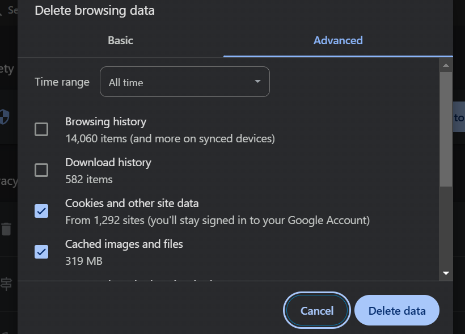465x334 pixels.
Task: Click the partially visible blue button at right edge
Action: pyautogui.click(x=458, y=117)
